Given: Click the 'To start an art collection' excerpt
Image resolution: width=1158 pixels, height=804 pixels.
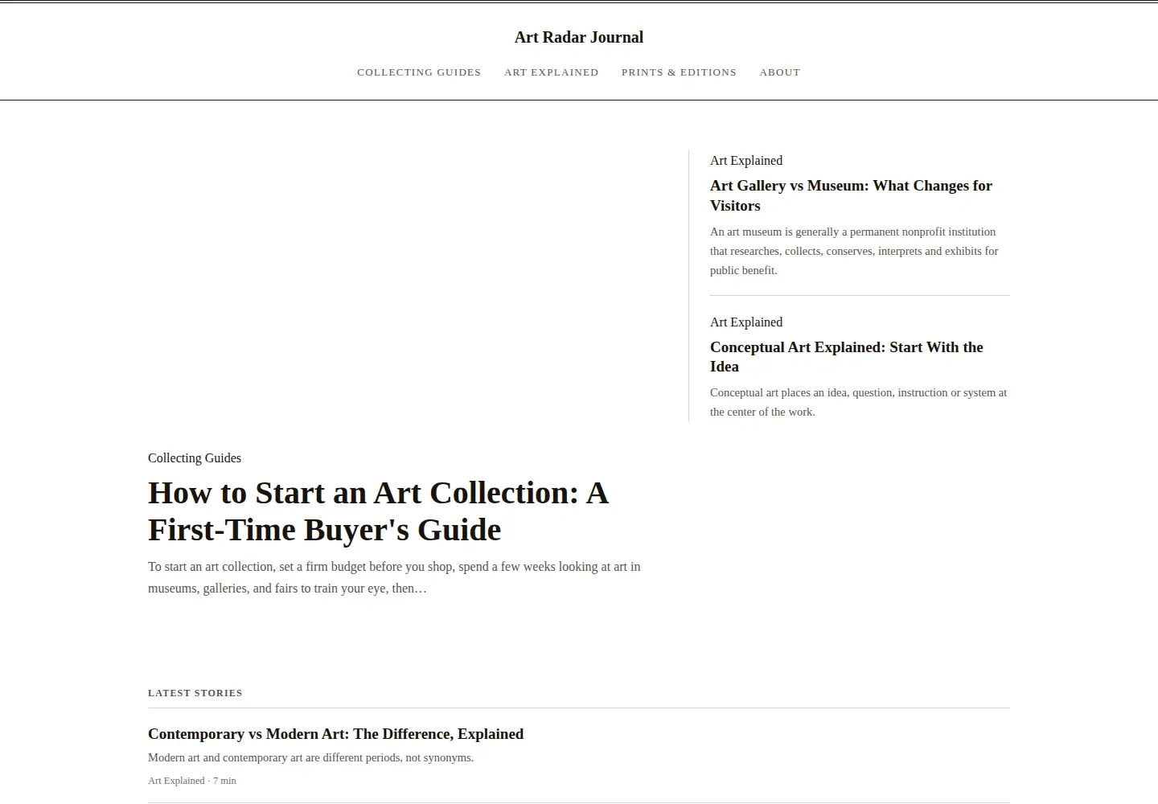Looking at the screenshot, I should [x=394, y=577].
